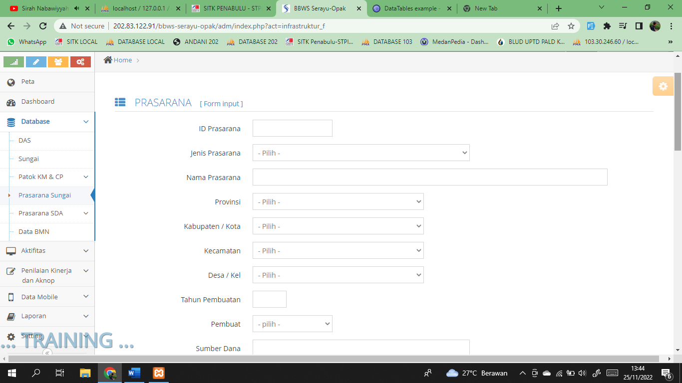Image resolution: width=682 pixels, height=383 pixels.
Task: Open the Jenis Prasarana dropdown
Action: pyautogui.click(x=361, y=153)
